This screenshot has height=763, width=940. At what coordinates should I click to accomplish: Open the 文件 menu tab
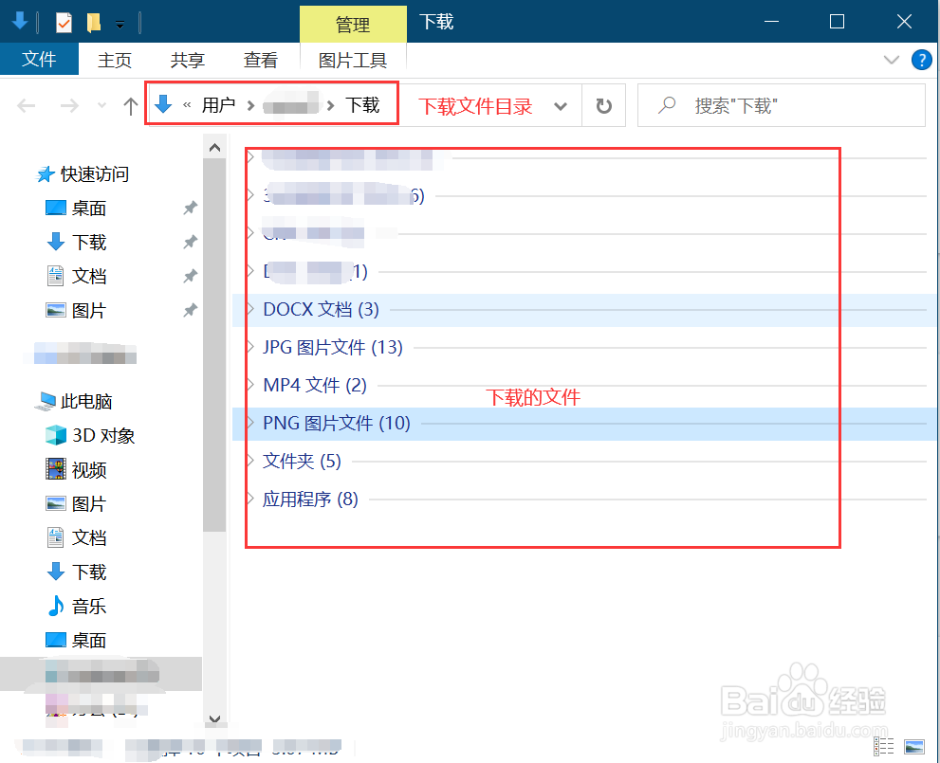39,59
